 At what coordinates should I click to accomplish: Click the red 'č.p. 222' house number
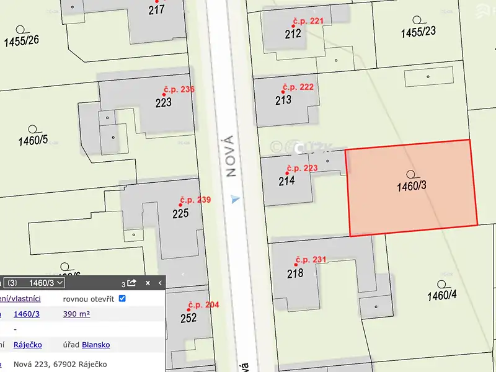point(298,87)
